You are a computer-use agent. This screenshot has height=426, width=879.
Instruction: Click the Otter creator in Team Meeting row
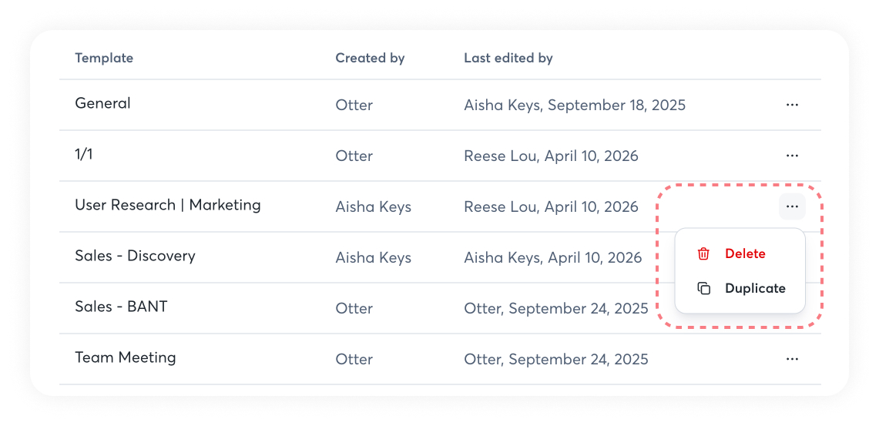[354, 359]
